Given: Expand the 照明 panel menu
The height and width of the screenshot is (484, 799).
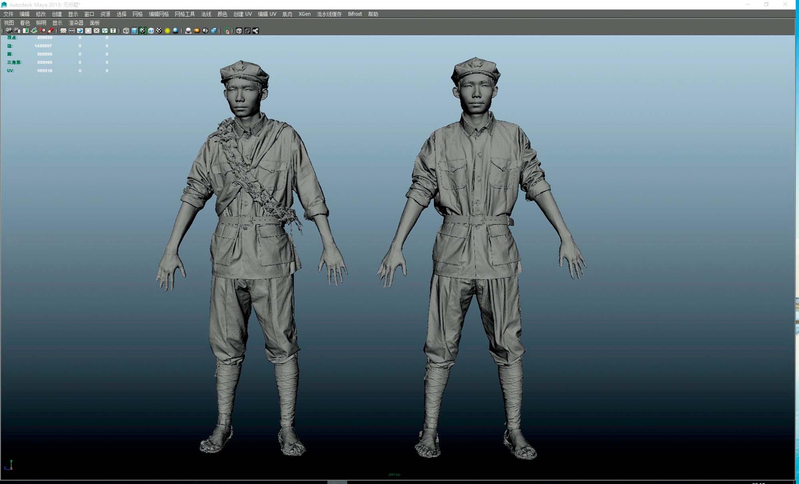Looking at the screenshot, I should 41,23.
